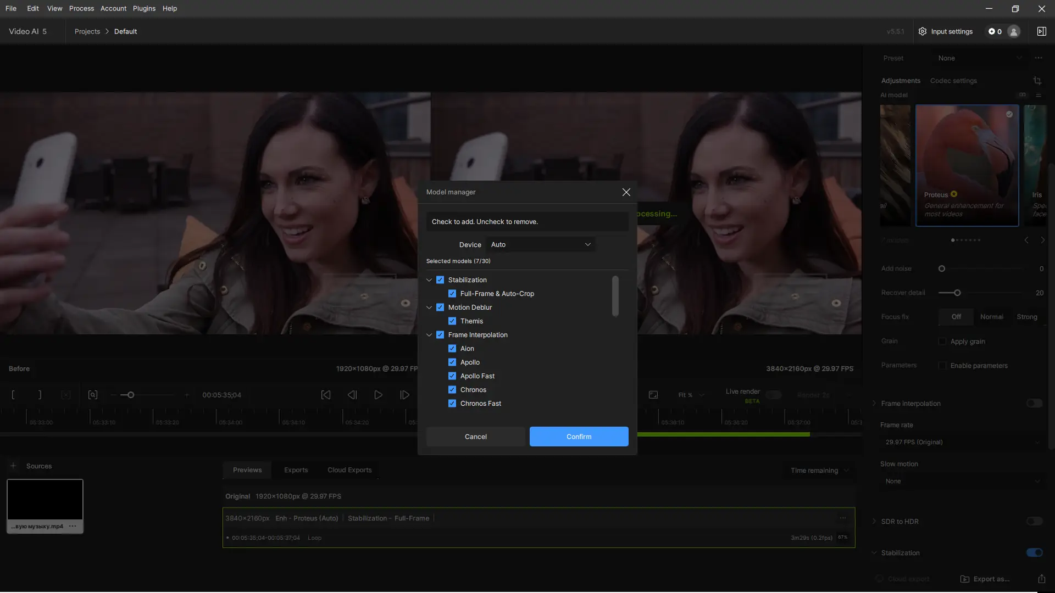Open preview options three-dot menu
The image size is (1055, 593).
tap(842, 518)
